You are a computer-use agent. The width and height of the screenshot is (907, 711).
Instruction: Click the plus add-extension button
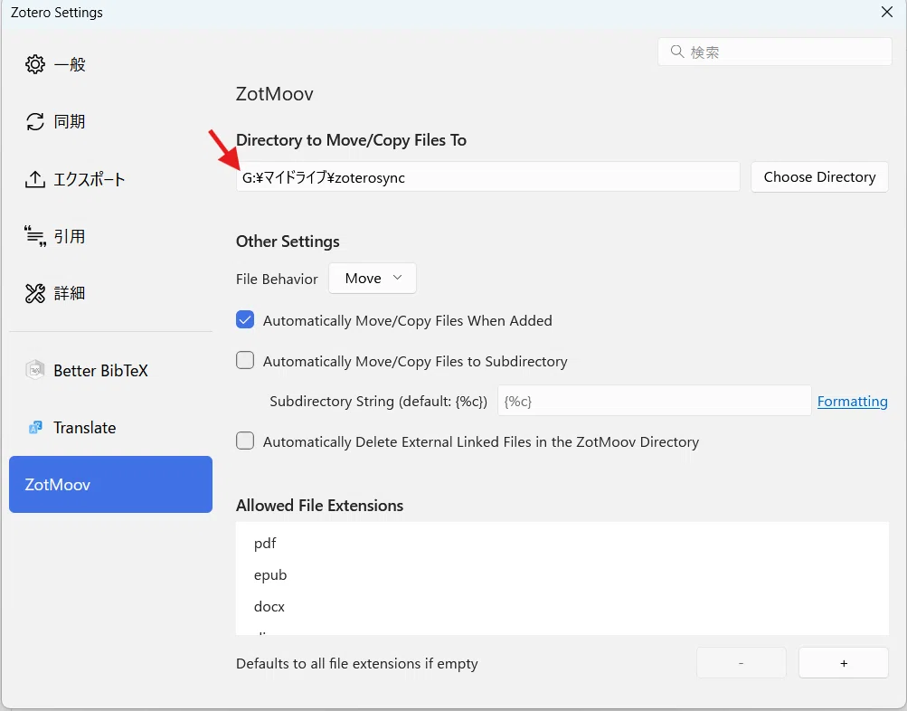[x=844, y=663]
